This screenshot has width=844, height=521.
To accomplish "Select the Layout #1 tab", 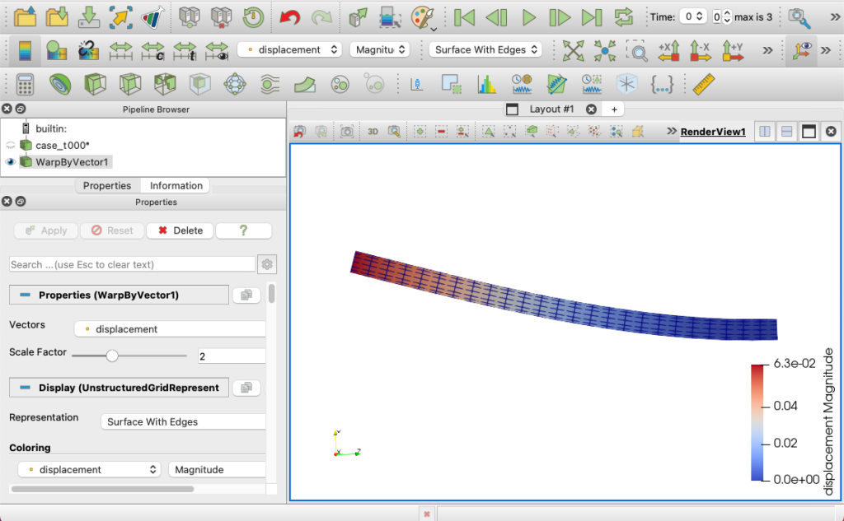I will (551, 109).
